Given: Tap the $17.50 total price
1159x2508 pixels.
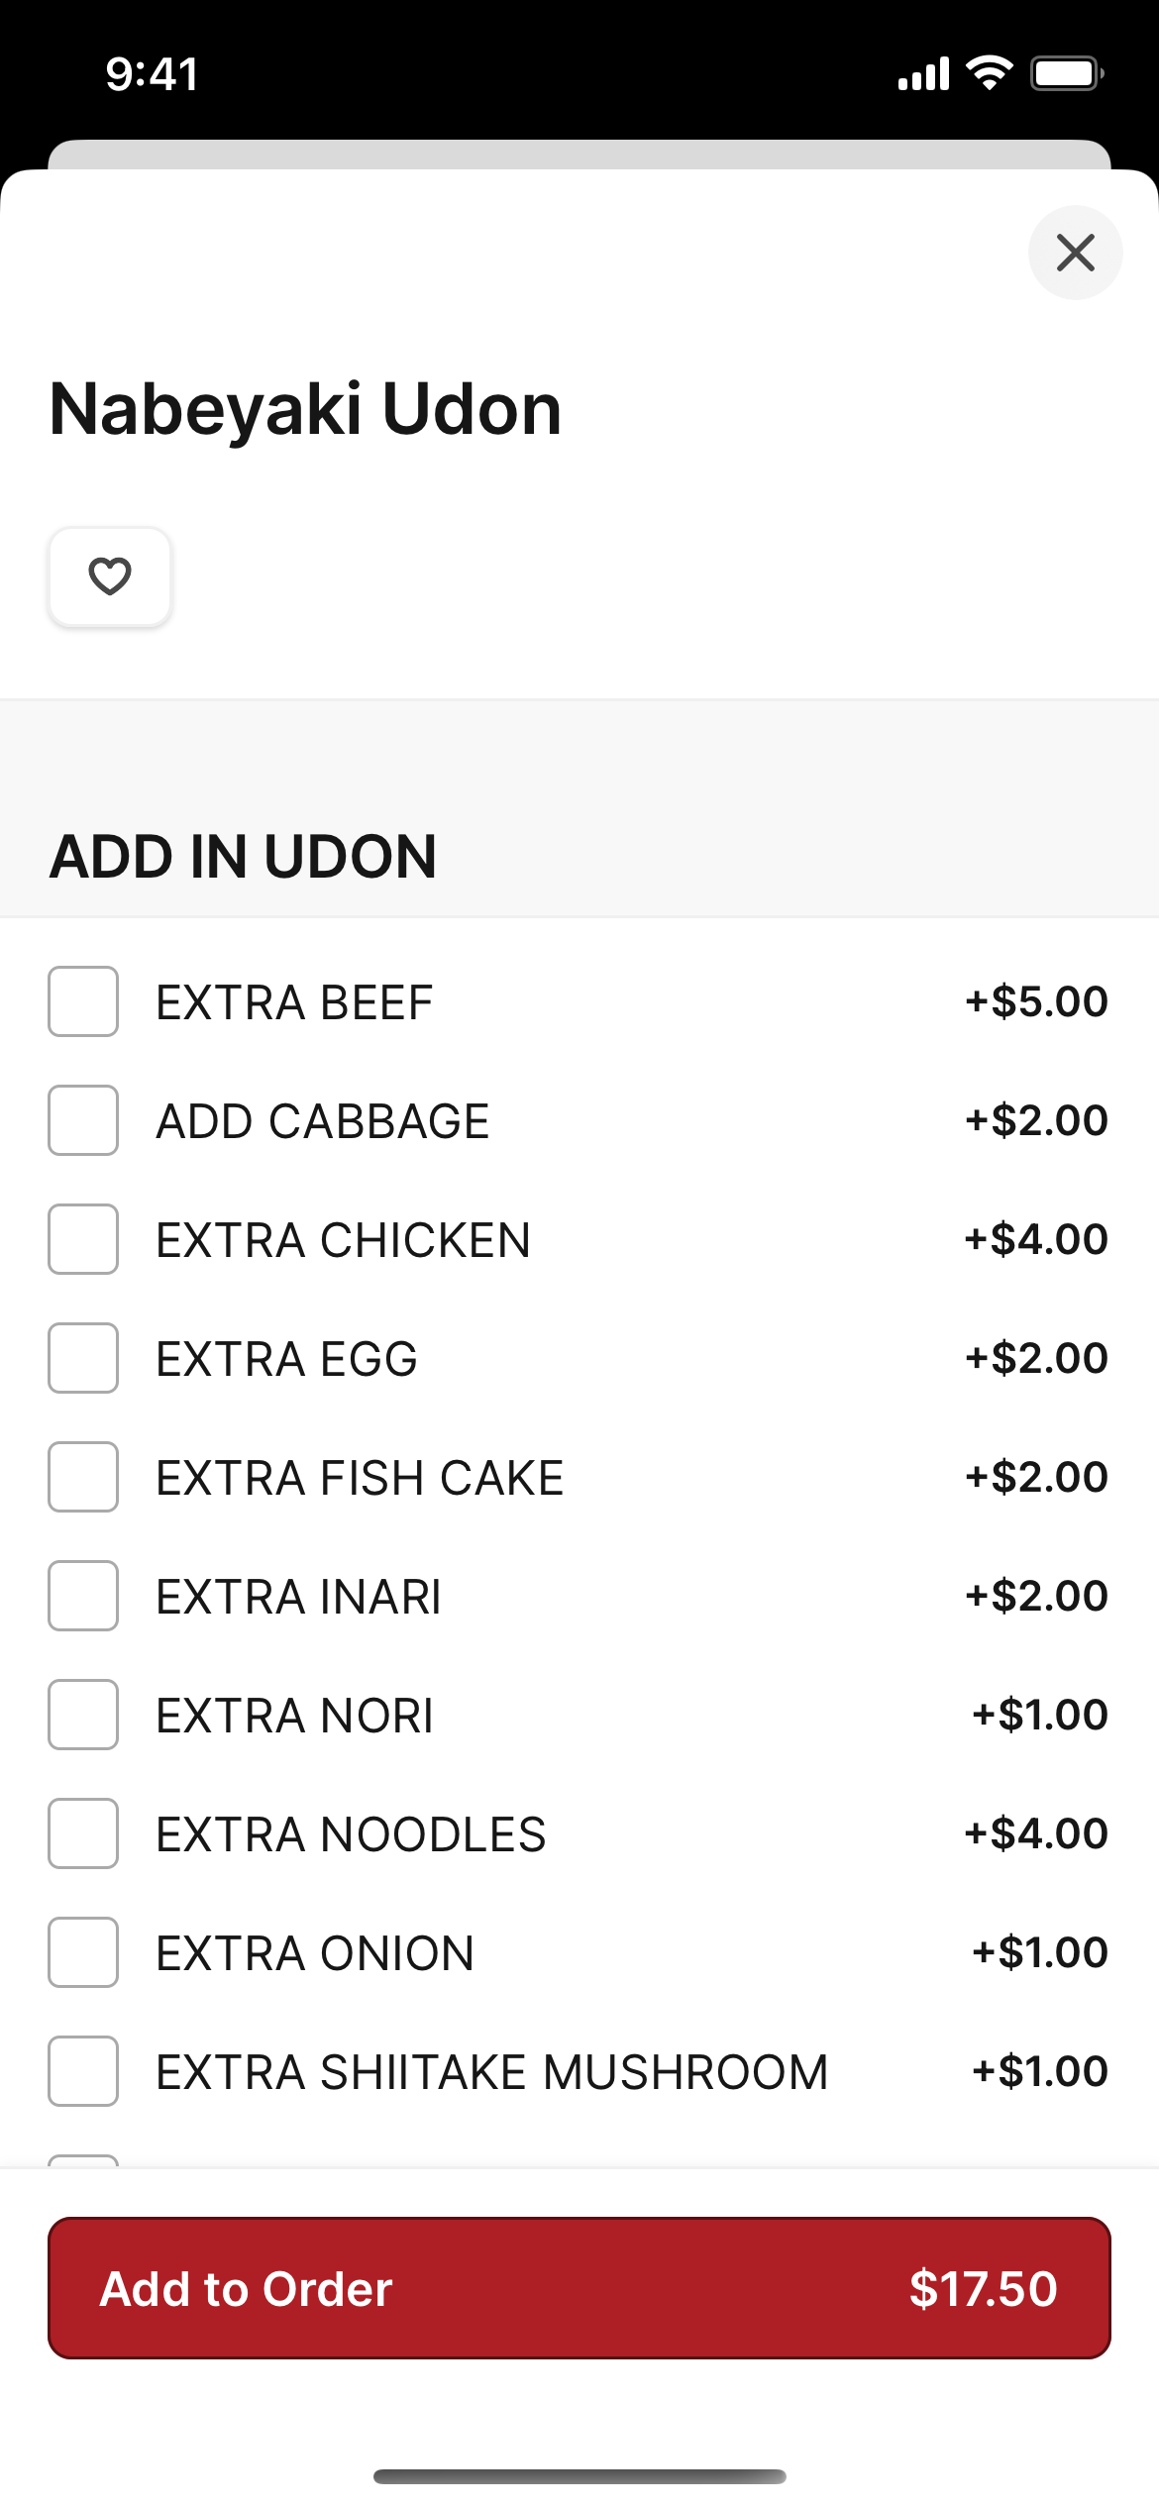Looking at the screenshot, I should pos(984,2289).
